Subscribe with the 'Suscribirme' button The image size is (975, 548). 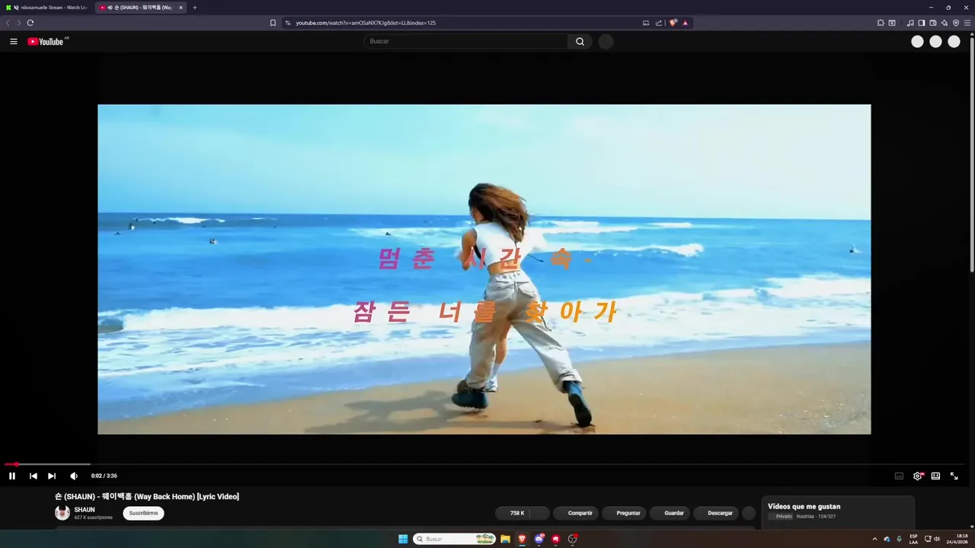143,513
